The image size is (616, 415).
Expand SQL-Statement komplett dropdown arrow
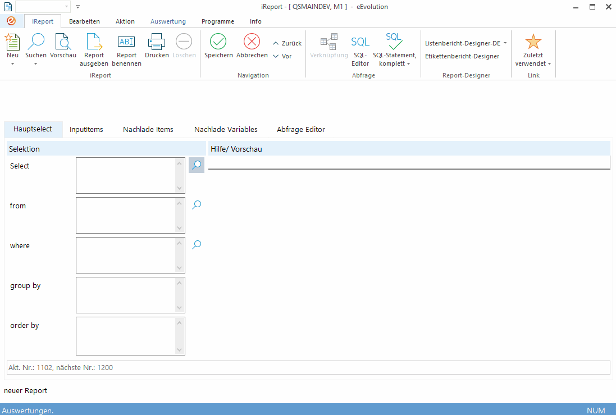(409, 64)
